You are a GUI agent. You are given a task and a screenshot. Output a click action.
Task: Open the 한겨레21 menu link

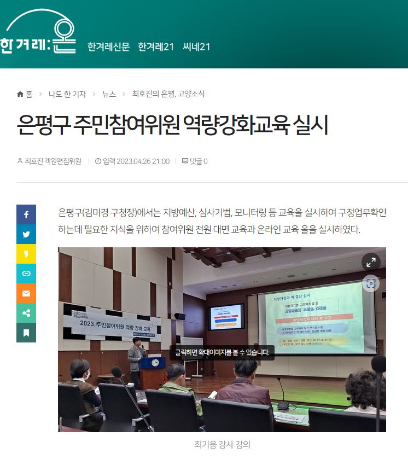coord(156,47)
